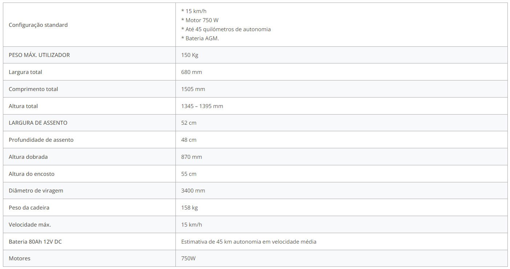Select the '870 mm' folded height value
The width and height of the screenshot is (510, 269).
(x=191, y=157)
